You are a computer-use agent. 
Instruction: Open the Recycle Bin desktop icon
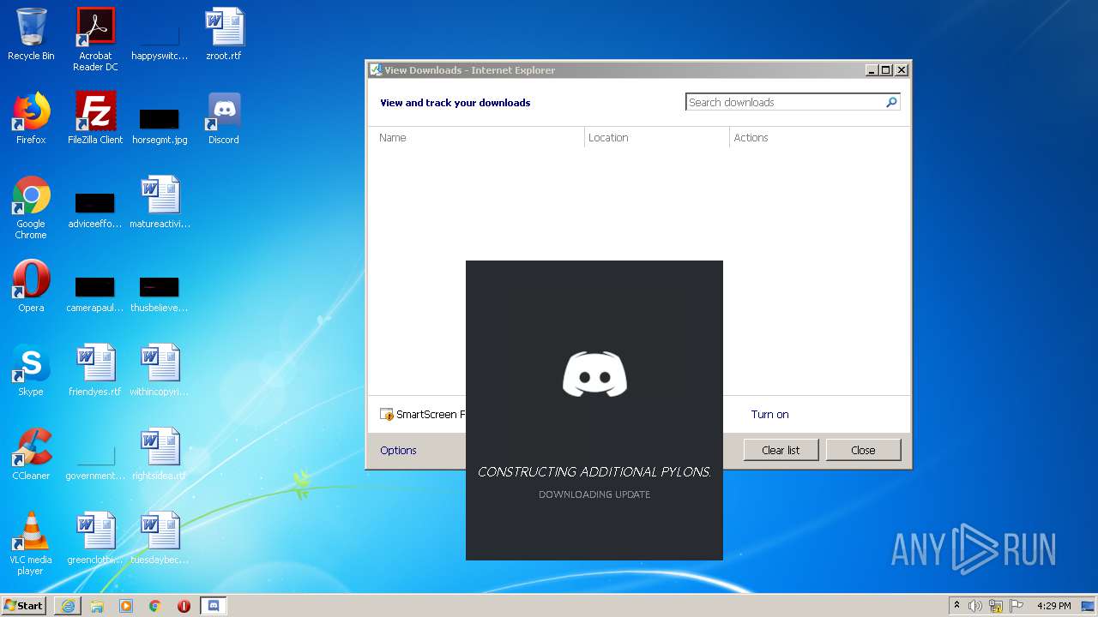31,34
